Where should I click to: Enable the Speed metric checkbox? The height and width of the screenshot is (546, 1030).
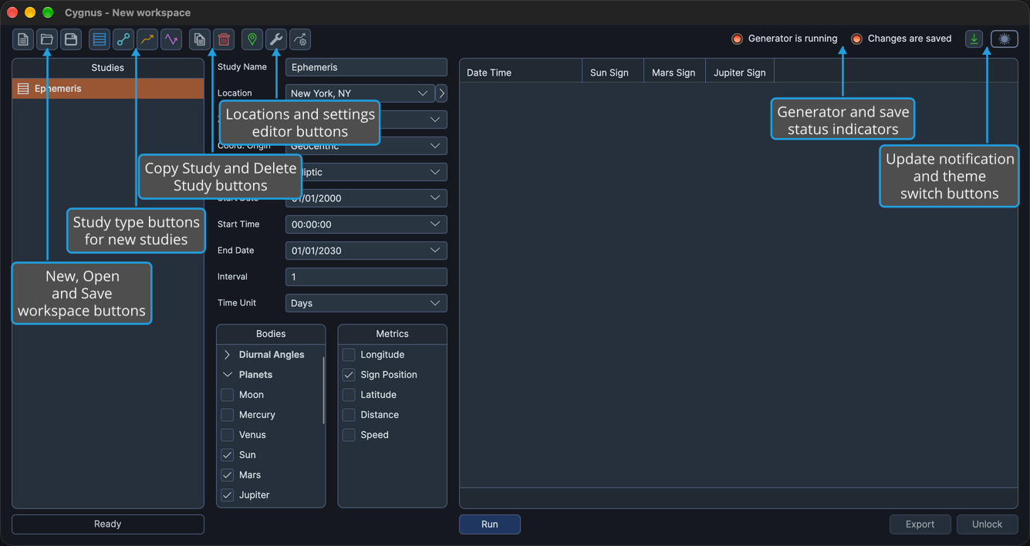pos(349,435)
